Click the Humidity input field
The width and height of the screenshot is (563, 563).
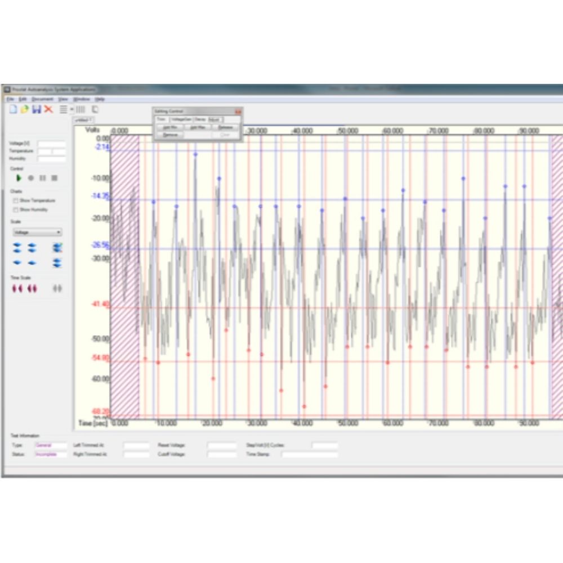pos(52,159)
